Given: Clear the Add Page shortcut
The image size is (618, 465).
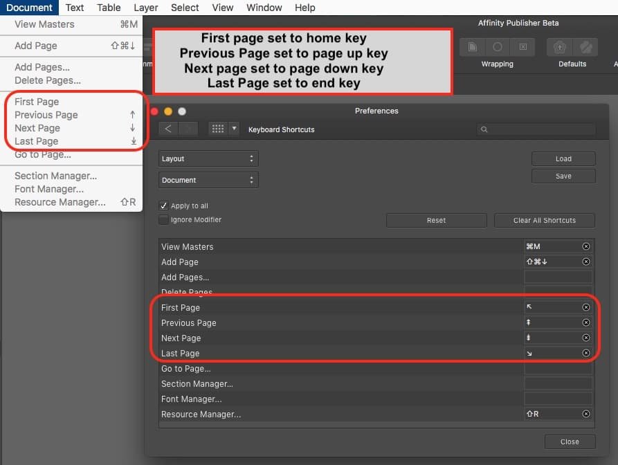Looking at the screenshot, I should [586, 262].
